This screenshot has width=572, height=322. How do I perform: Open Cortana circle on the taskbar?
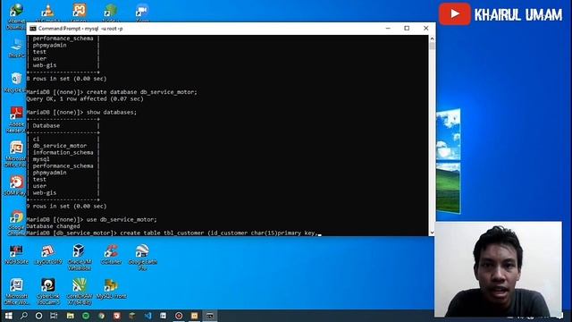point(38,316)
